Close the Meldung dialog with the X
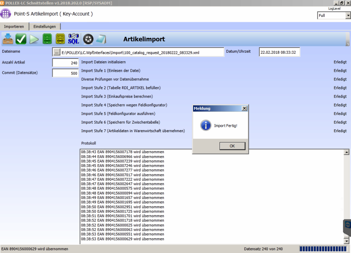The width and height of the screenshot is (351, 253). 244,108
